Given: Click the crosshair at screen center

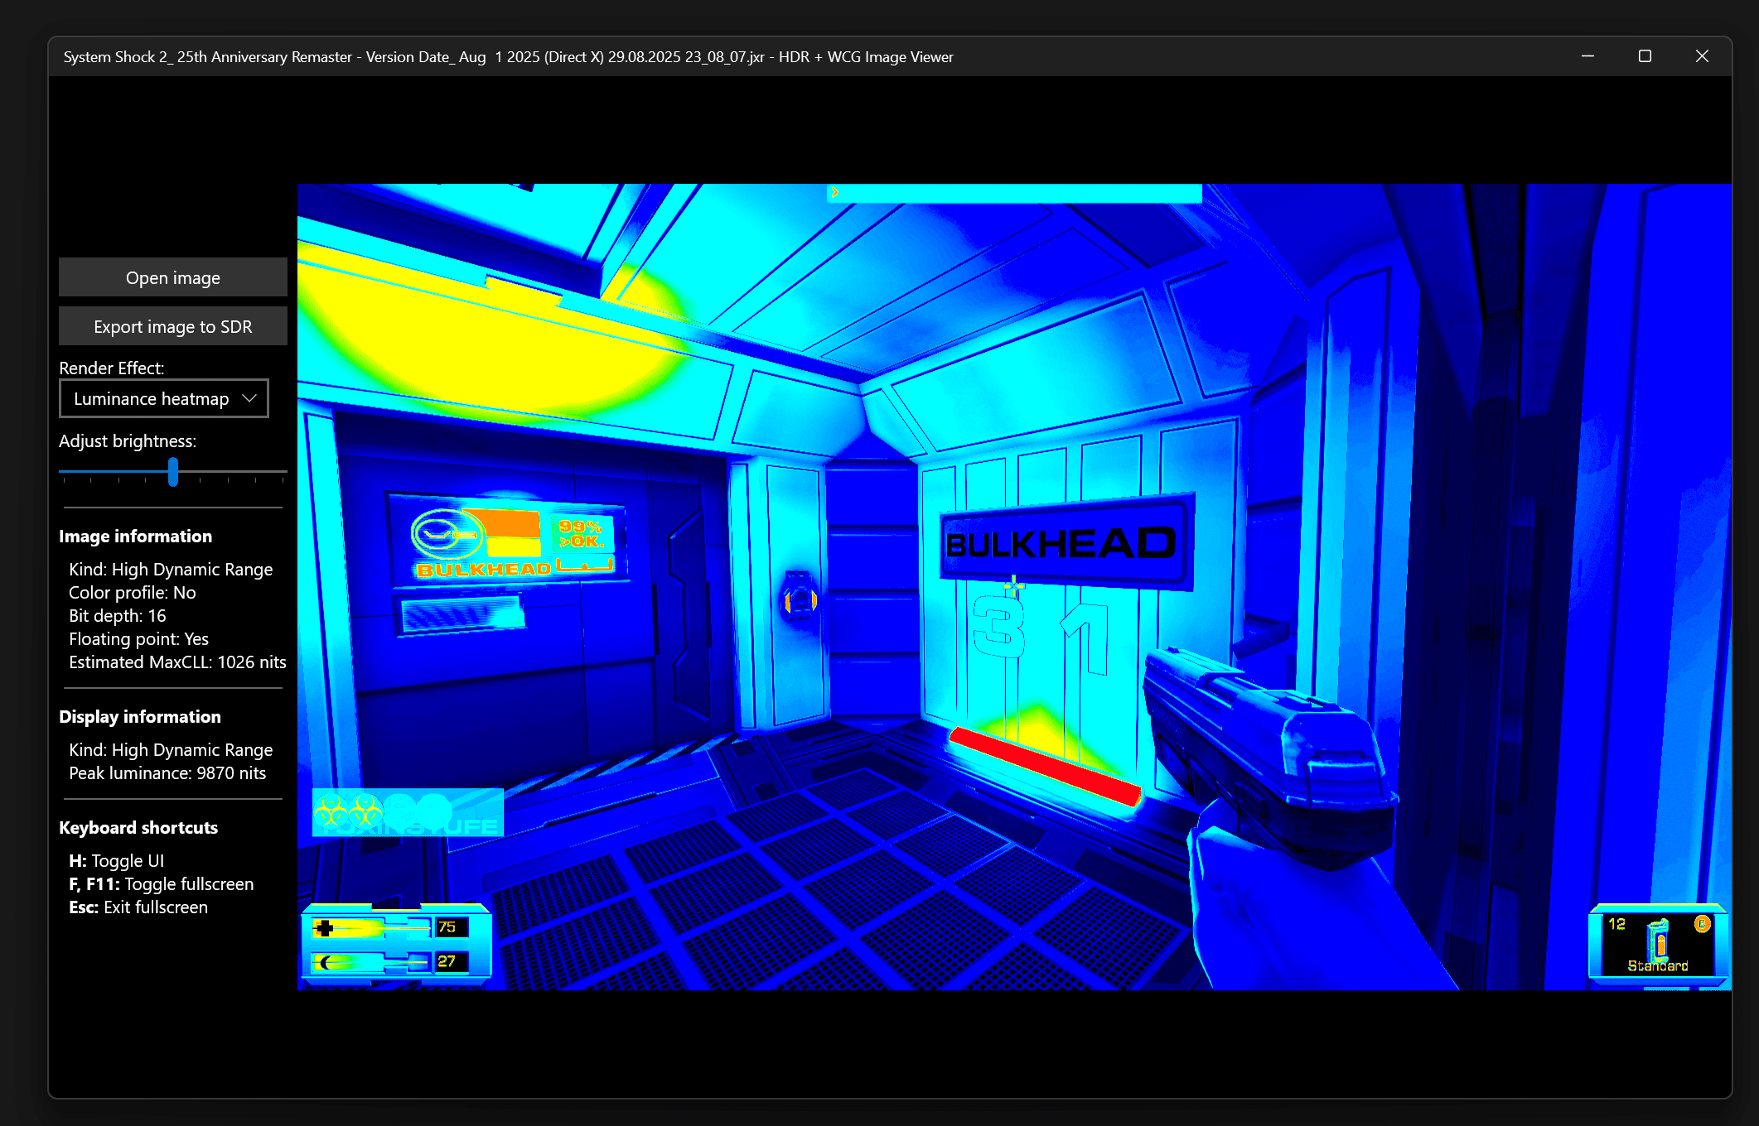Looking at the screenshot, I should 1013,586.
